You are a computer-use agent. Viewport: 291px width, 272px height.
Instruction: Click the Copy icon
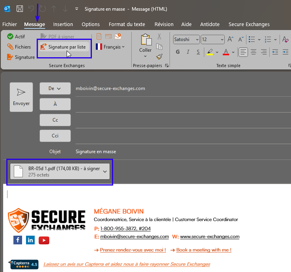[x=159, y=47]
